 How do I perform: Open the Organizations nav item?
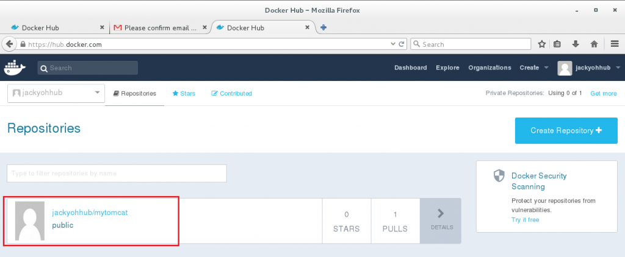[490, 68]
